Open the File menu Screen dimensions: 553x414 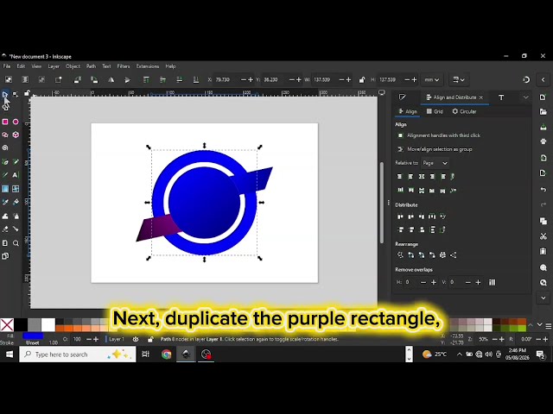click(x=7, y=66)
